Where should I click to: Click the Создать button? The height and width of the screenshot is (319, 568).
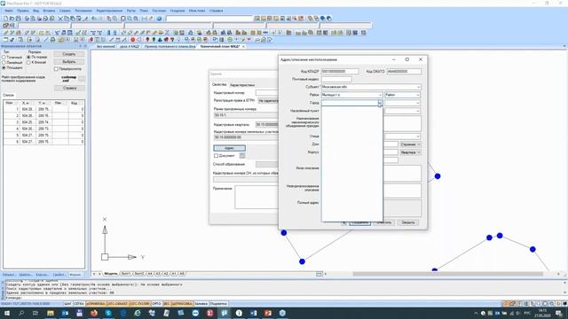[69, 54]
